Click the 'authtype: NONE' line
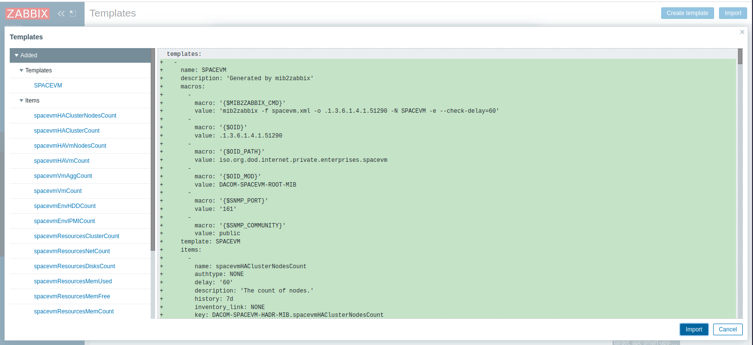The image size is (753, 345). point(219,274)
